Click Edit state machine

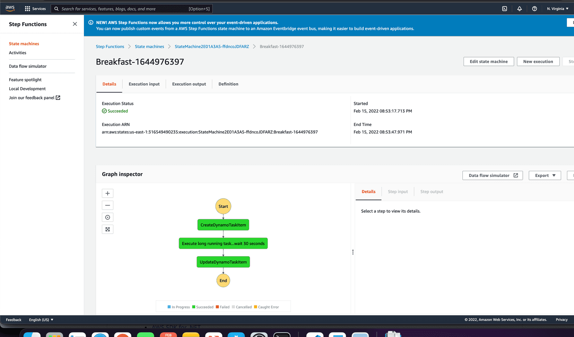[489, 61]
